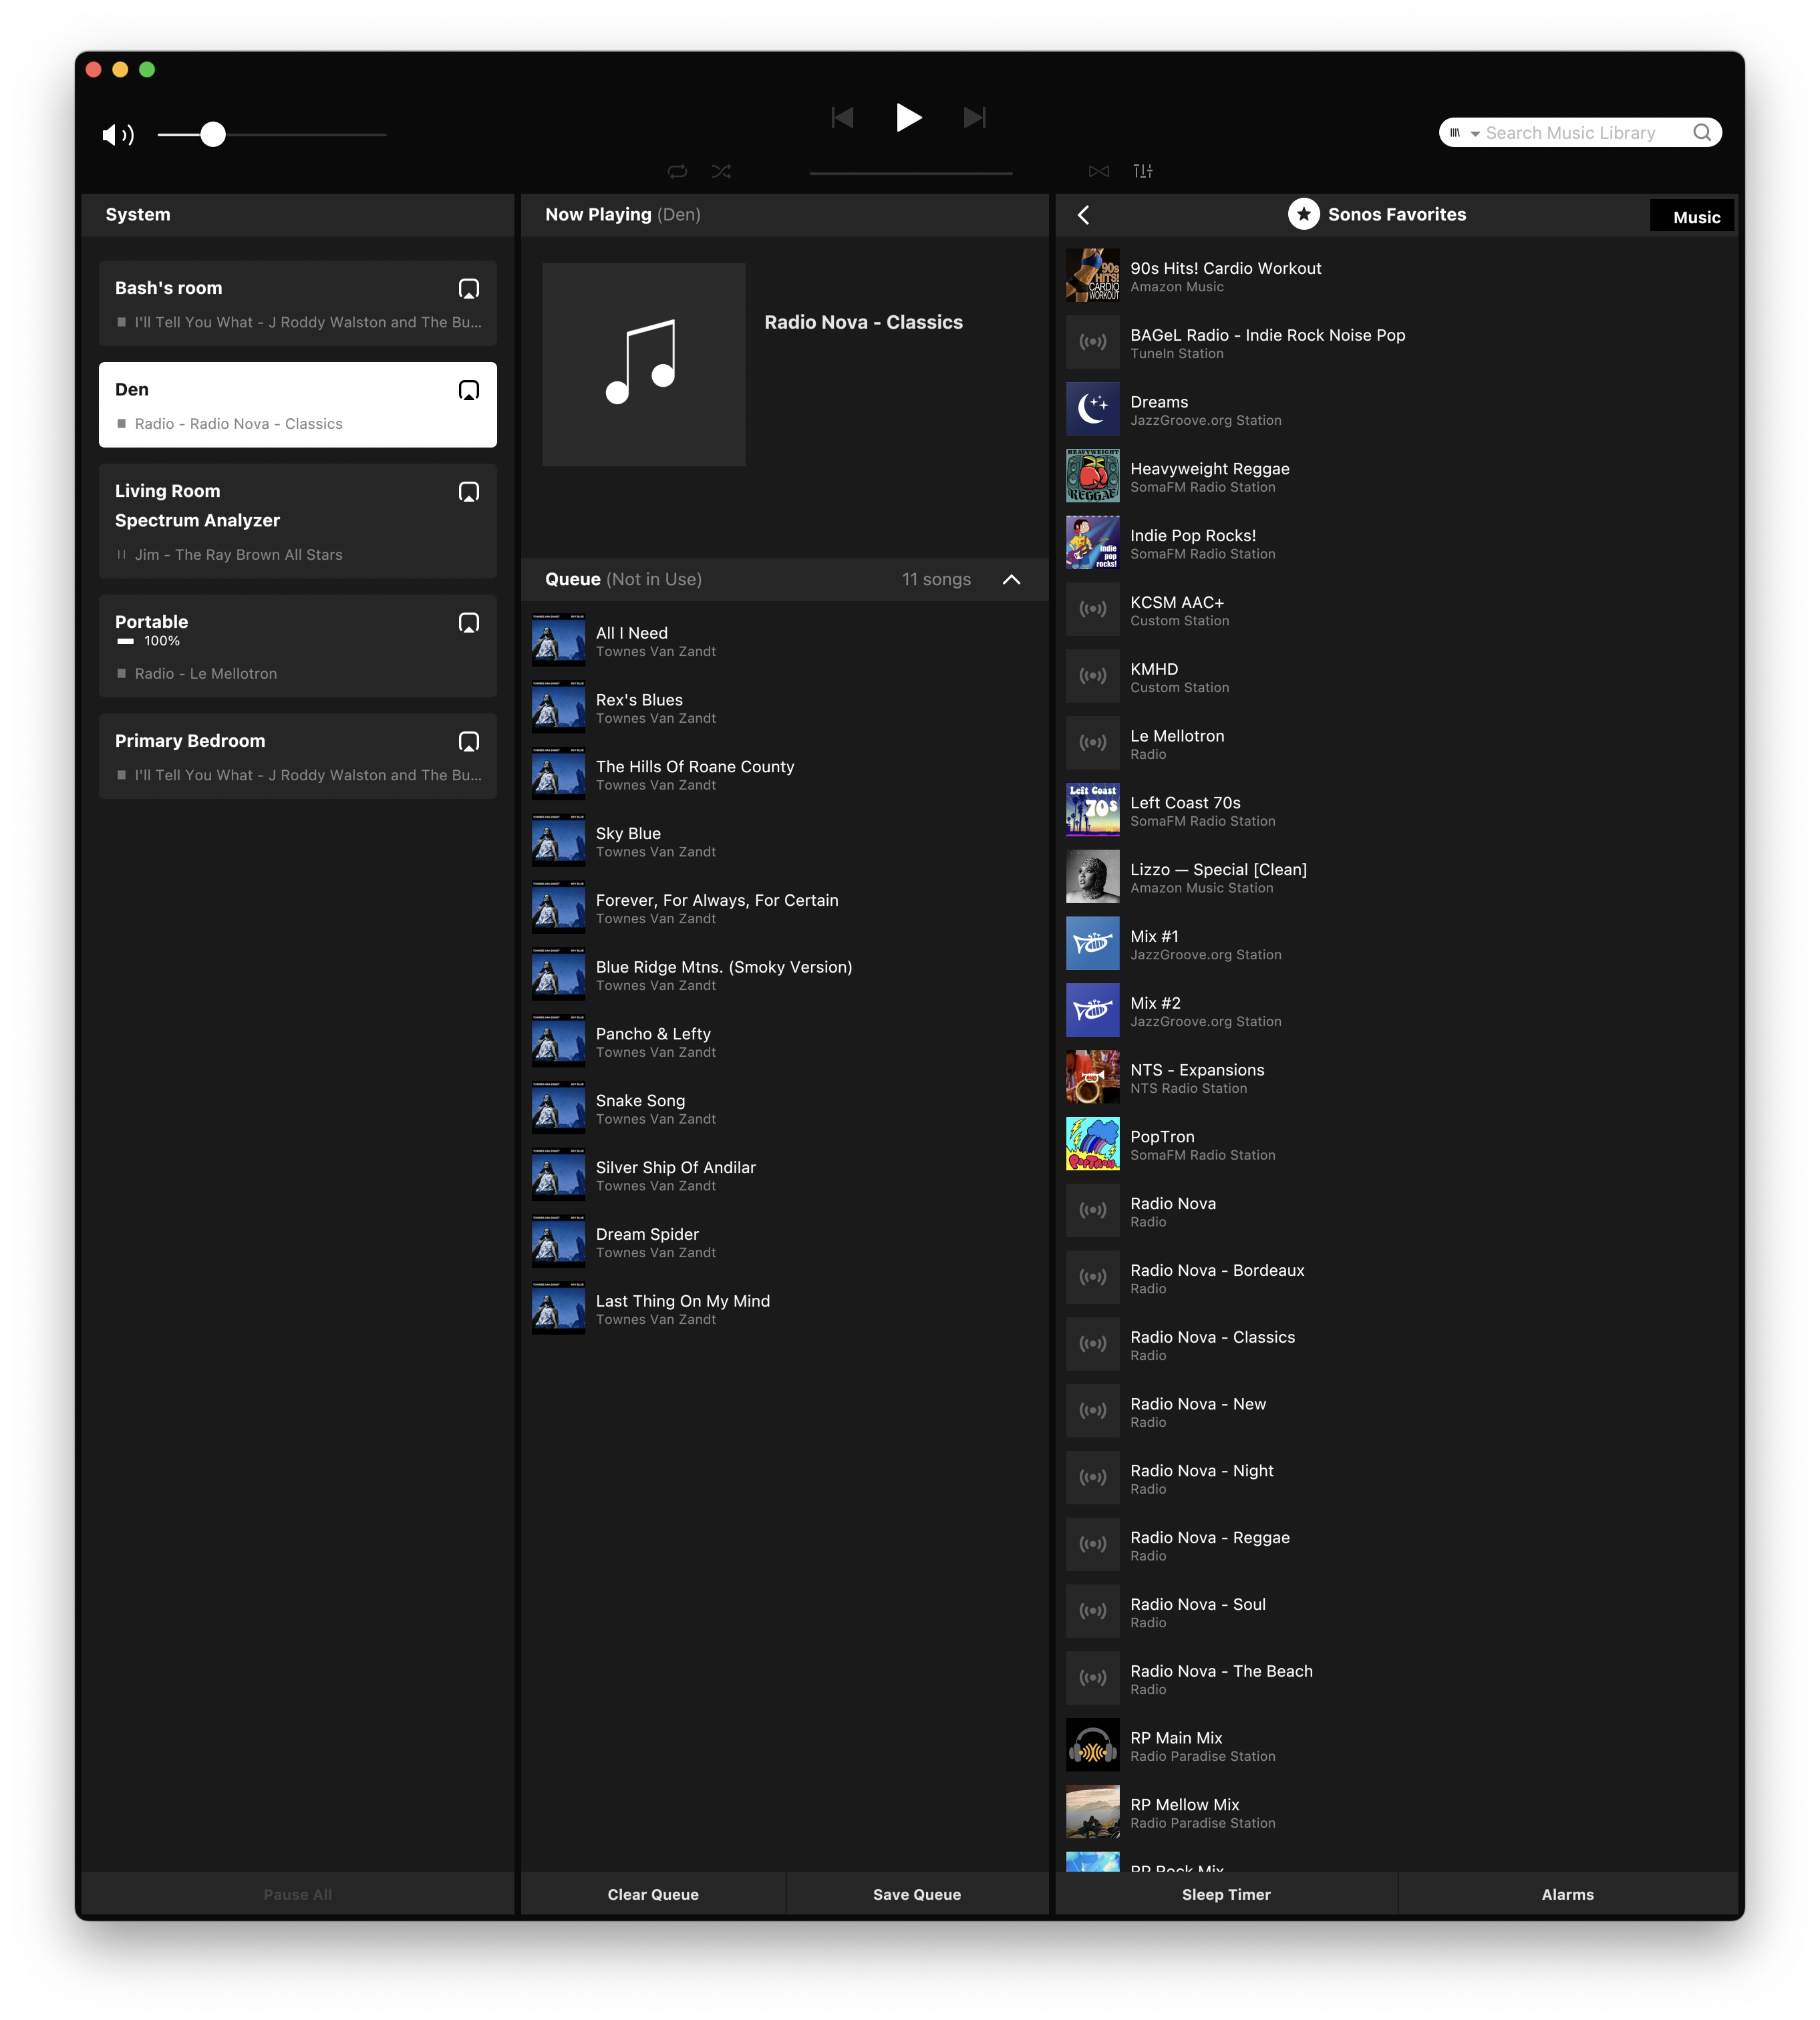Play Mix #2 JazzGroove station
The image size is (1820, 2020).
(x=1398, y=1011)
